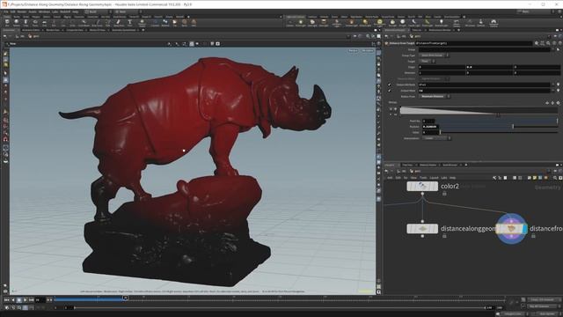Image resolution: width=563 pixels, height=317 pixels.
Task: Select the color2 node
Action: pyautogui.click(x=422, y=186)
